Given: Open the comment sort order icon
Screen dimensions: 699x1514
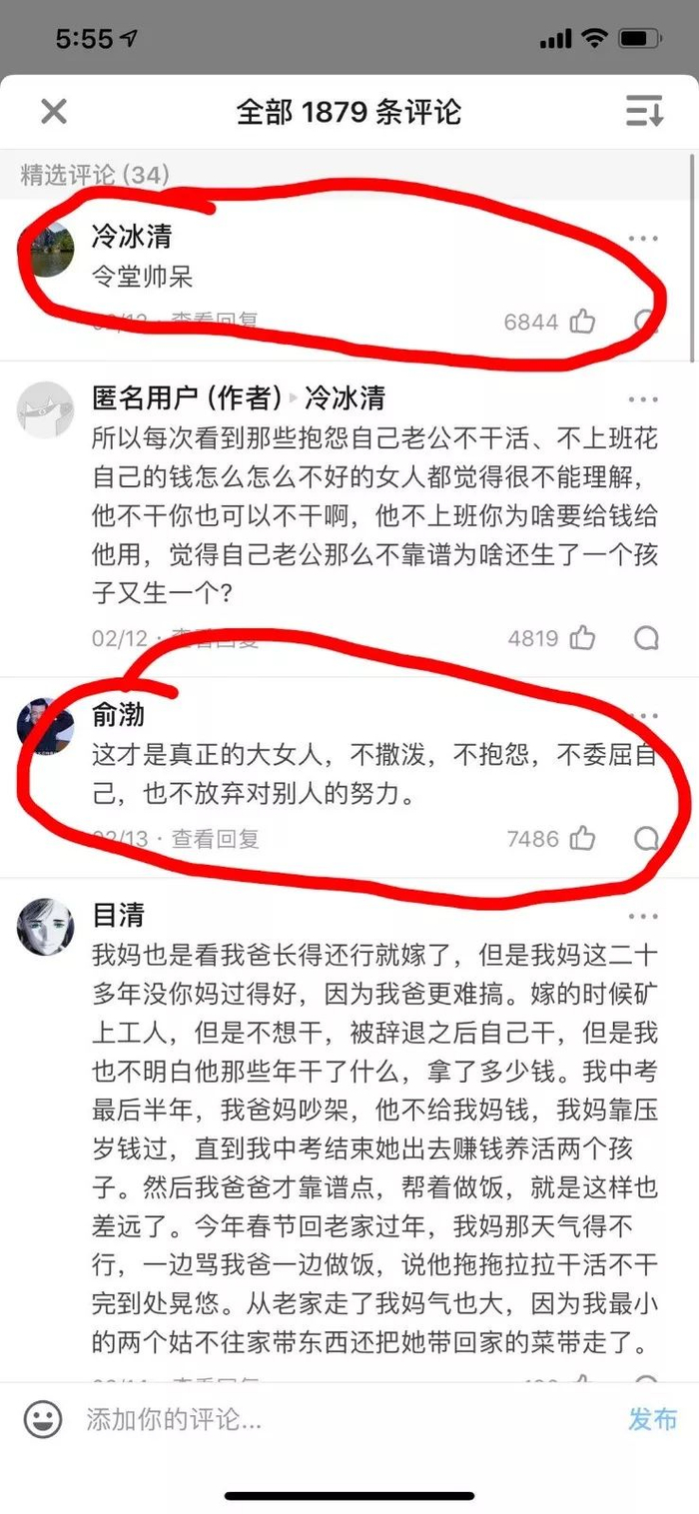Looking at the screenshot, I should 644,111.
